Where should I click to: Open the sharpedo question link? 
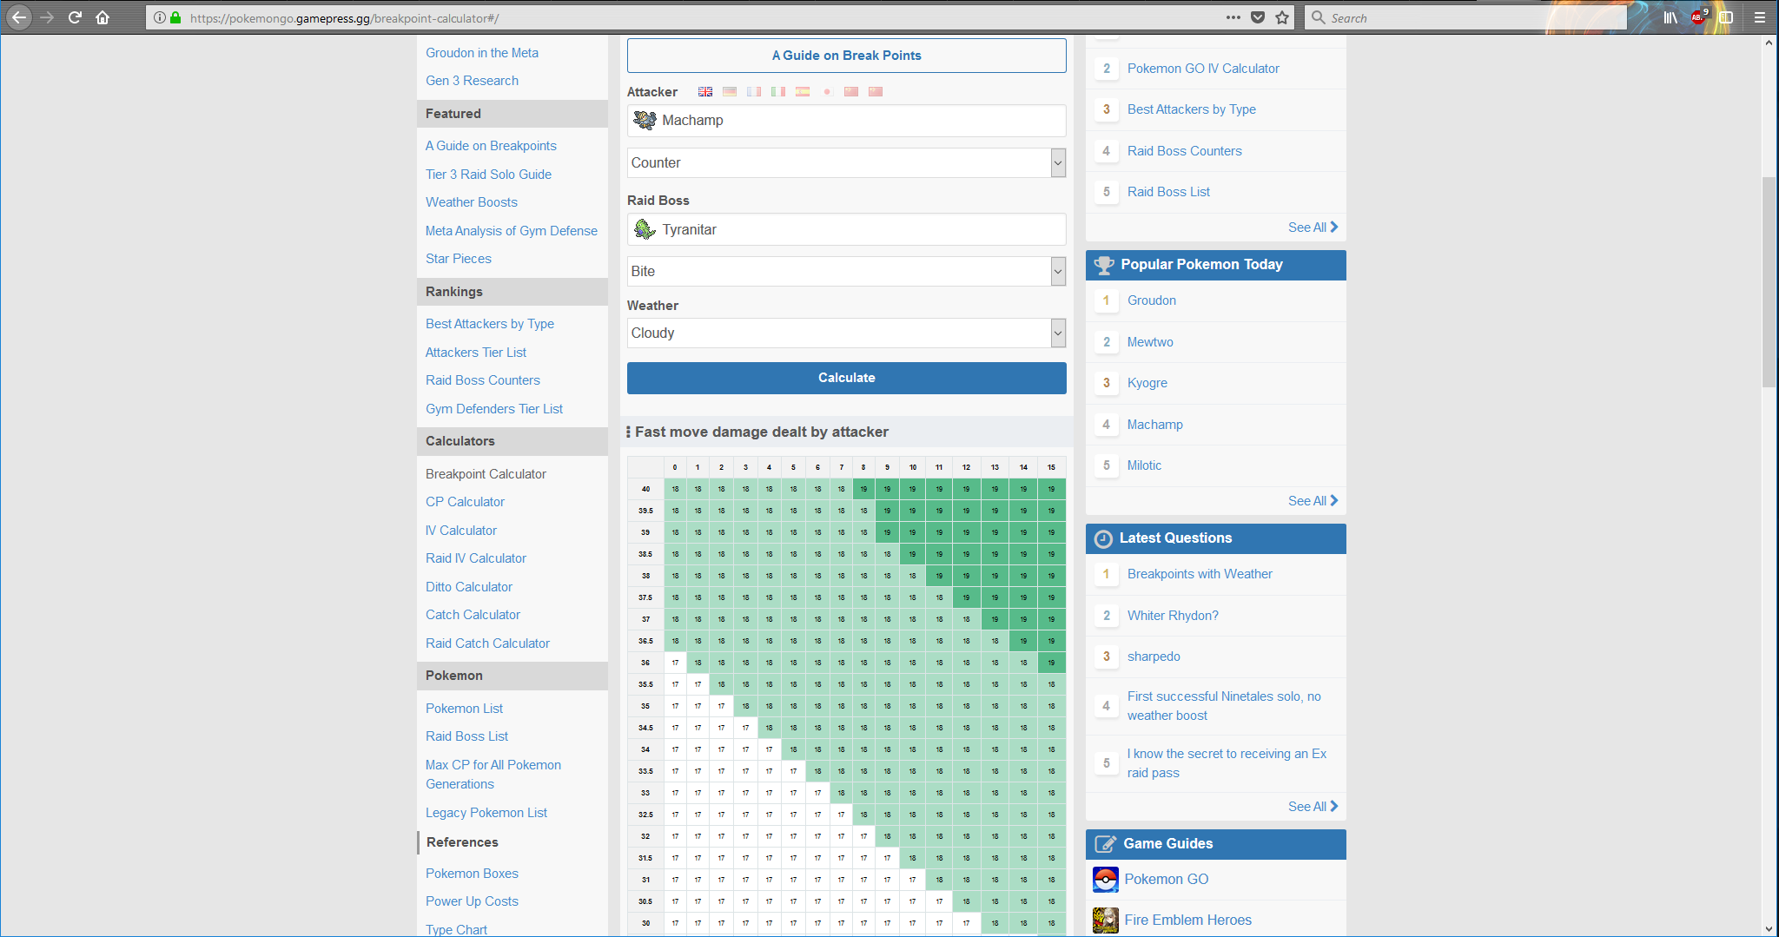1154,657
